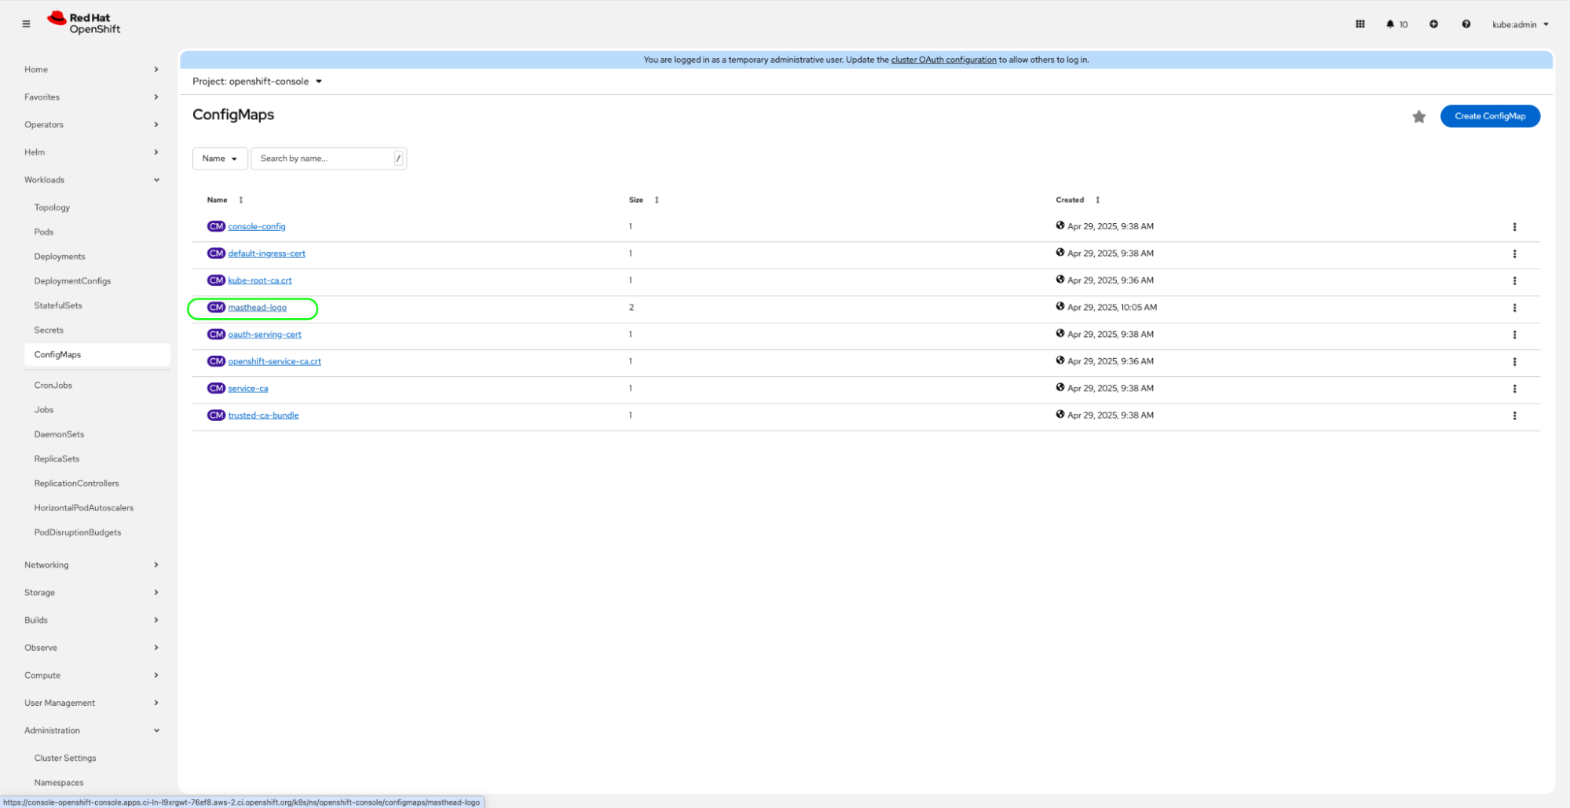1570x808 pixels.
Task: Open the kube:admin user menu
Action: tap(1520, 24)
